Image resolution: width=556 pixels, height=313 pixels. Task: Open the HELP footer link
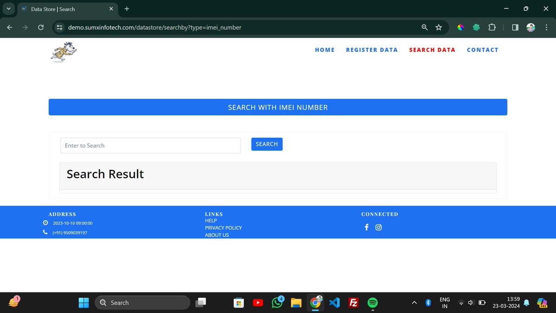[x=211, y=221]
